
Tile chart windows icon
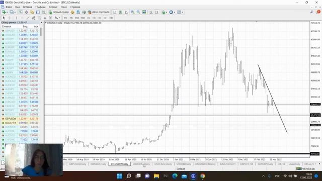[x=144, y=12]
